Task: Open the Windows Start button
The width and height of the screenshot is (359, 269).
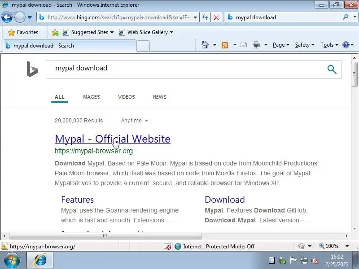Action: pos(12,260)
